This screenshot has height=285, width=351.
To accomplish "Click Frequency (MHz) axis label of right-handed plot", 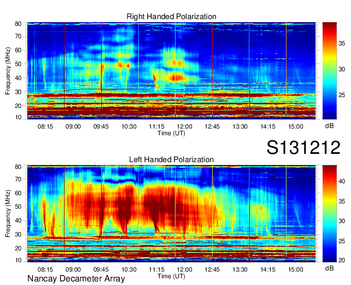I will point(8,71).
